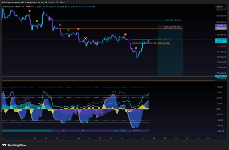
Task: Click the 73,850.00 price axis label
Action: coord(221,62)
